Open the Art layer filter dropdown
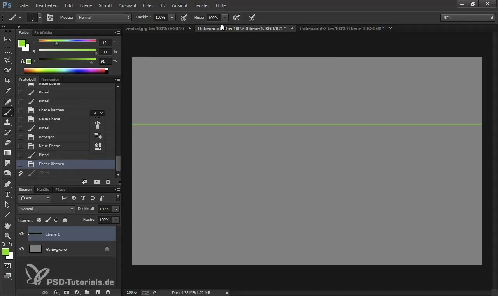 [x=34, y=198]
